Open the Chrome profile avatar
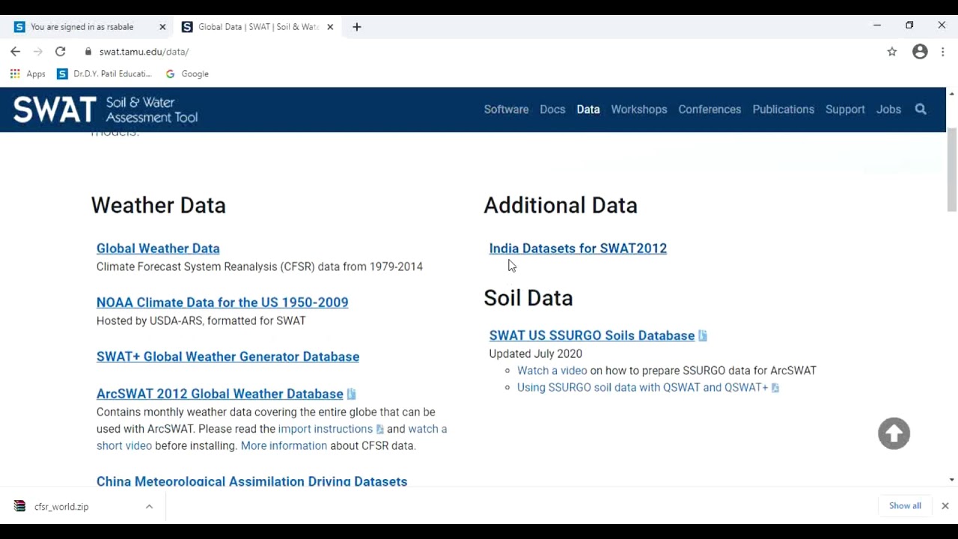The image size is (958, 539). pyautogui.click(x=920, y=52)
